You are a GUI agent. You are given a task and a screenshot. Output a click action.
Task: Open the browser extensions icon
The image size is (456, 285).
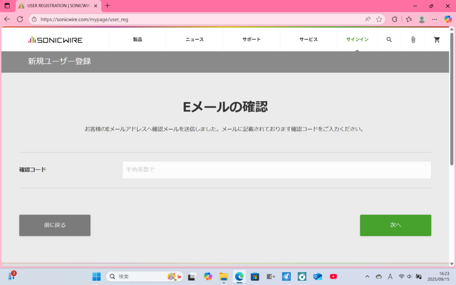click(395, 19)
